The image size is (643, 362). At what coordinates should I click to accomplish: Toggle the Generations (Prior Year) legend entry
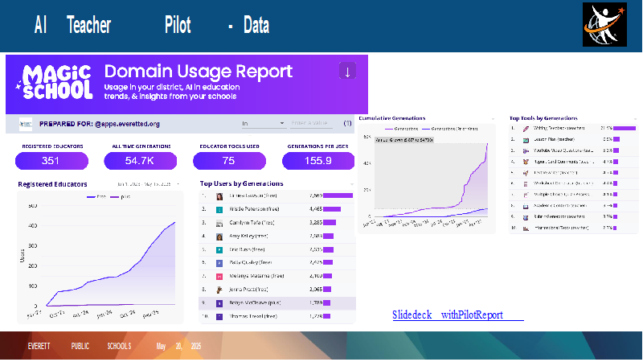pyautogui.click(x=450, y=129)
